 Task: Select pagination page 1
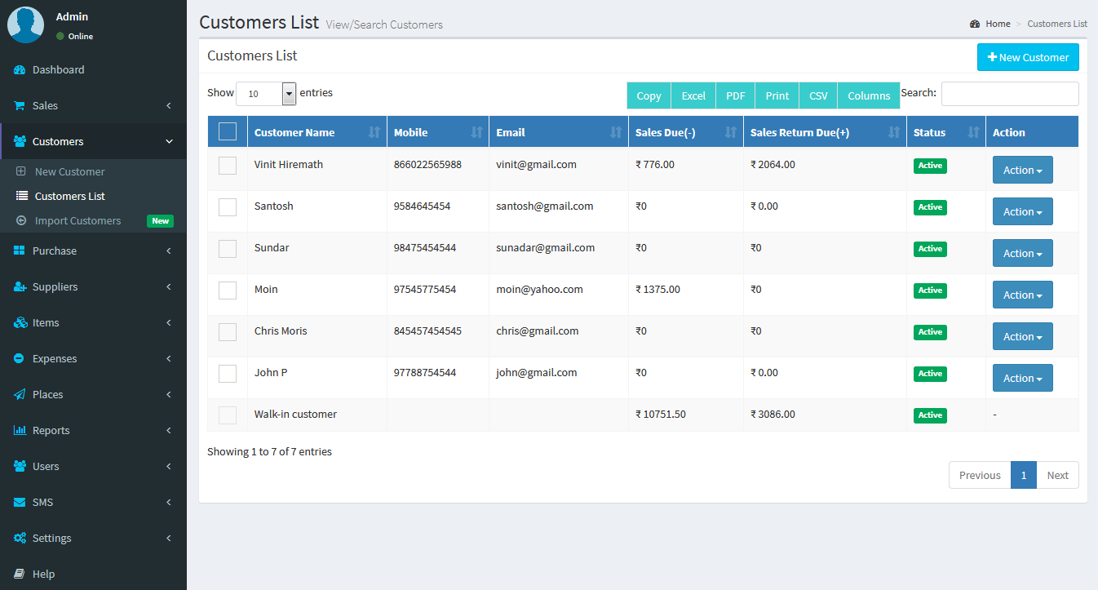[1024, 475]
